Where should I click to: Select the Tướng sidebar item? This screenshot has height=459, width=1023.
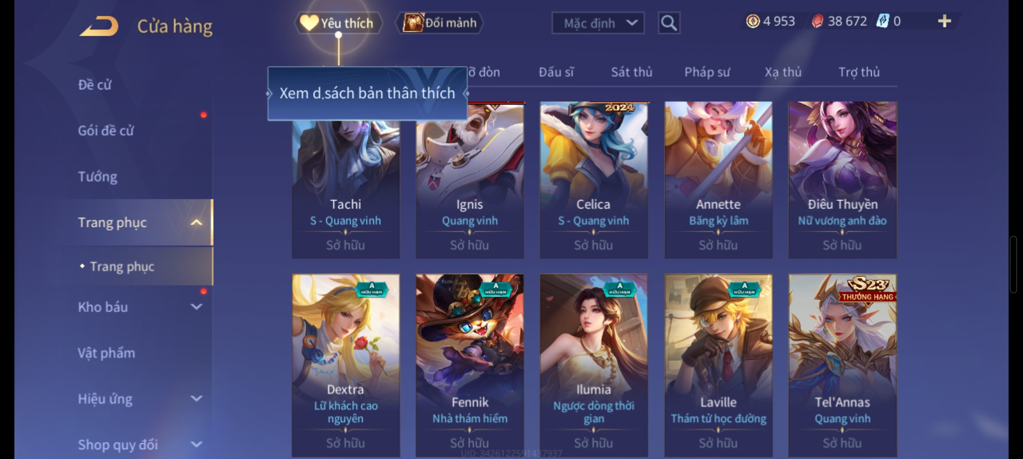(x=98, y=176)
